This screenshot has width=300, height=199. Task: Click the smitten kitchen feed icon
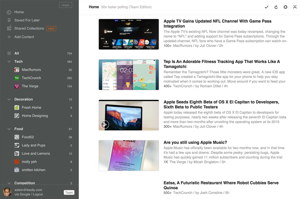coord(16,170)
